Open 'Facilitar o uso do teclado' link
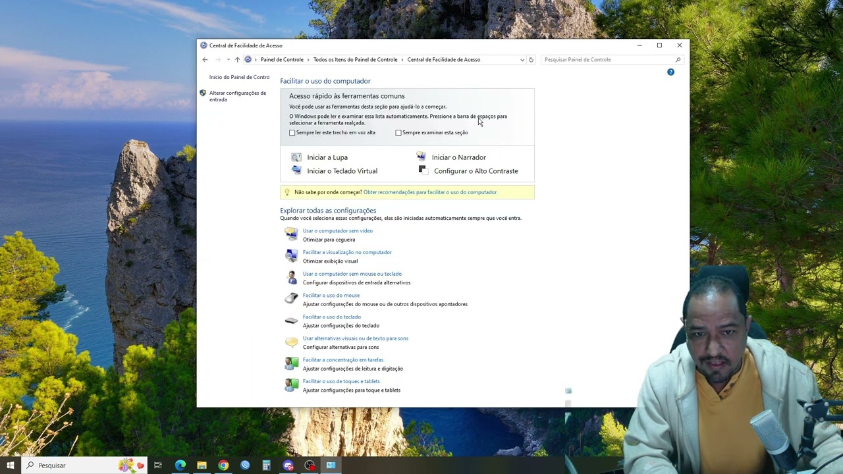The image size is (843, 474). point(332,317)
